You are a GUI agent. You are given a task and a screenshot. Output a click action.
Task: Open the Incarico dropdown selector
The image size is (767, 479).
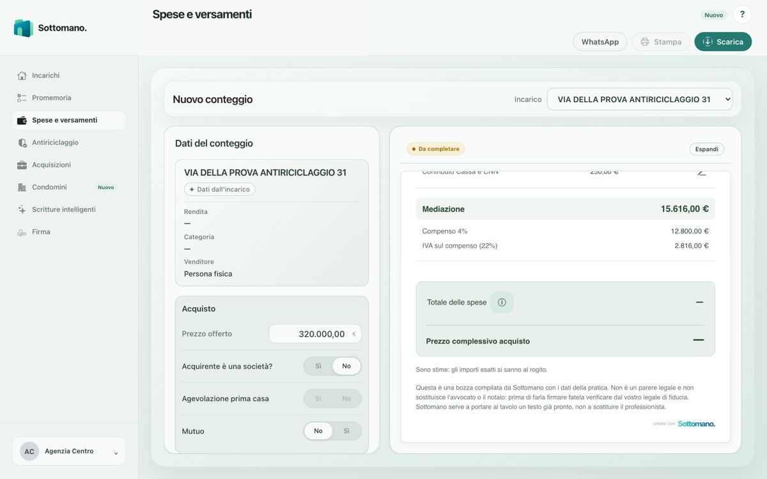[640, 100]
